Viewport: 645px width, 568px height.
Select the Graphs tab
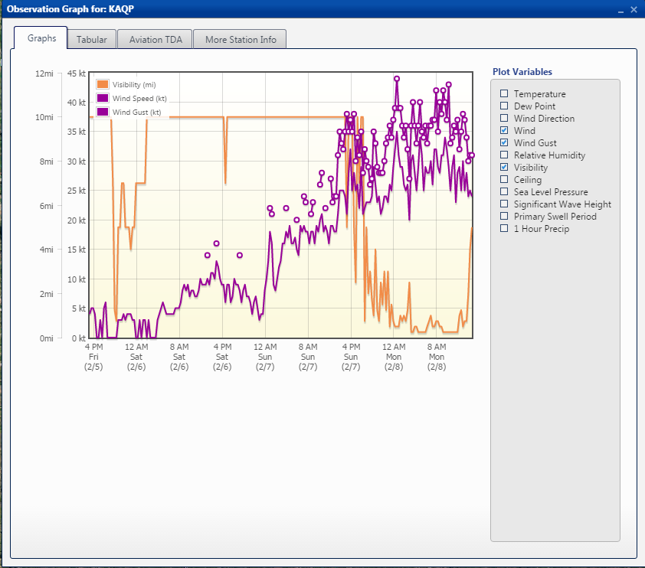click(x=41, y=38)
